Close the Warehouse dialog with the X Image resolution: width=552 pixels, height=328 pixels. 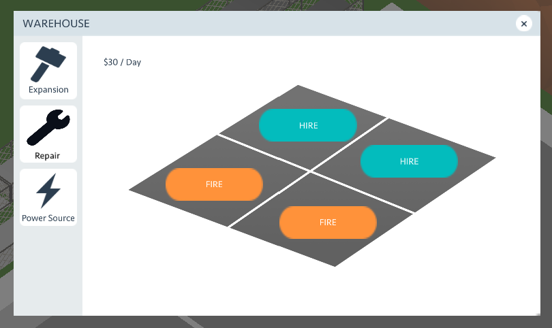point(523,24)
